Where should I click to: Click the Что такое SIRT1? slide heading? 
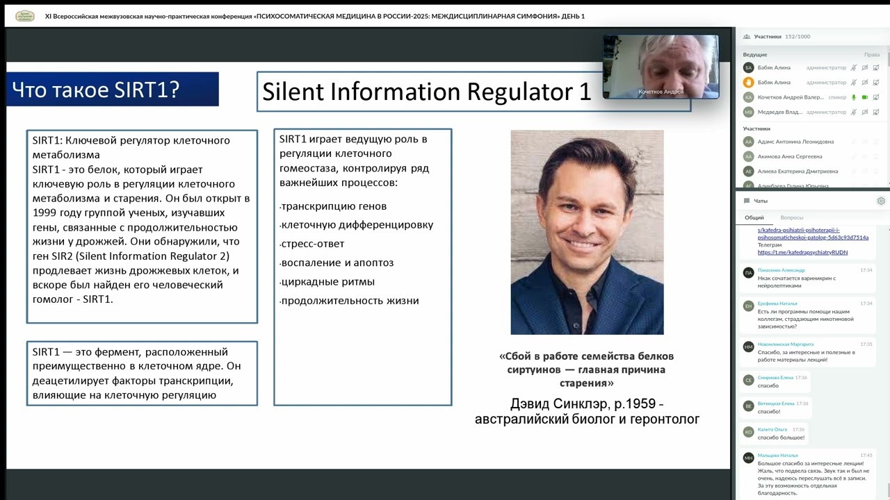[95, 89]
